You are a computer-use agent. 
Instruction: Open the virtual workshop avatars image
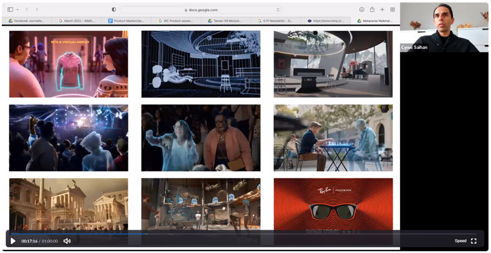pos(201,212)
